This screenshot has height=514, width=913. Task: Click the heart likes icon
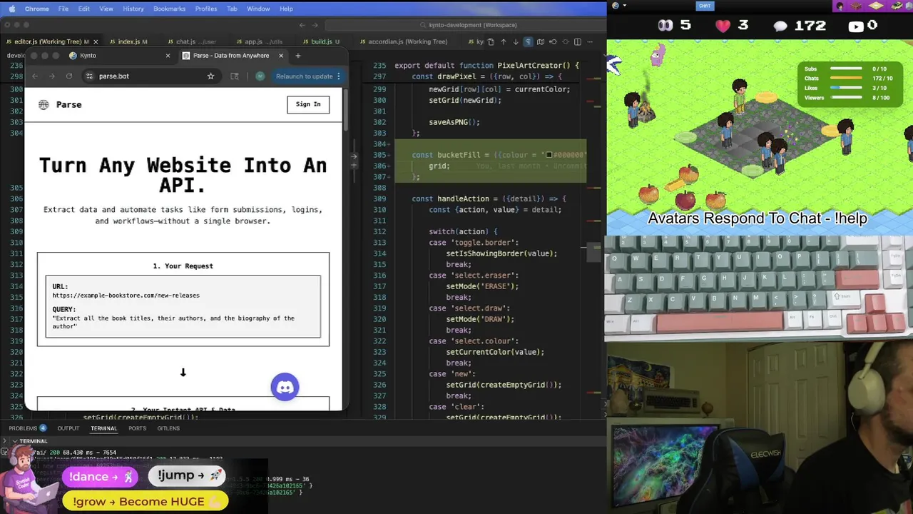point(723,26)
